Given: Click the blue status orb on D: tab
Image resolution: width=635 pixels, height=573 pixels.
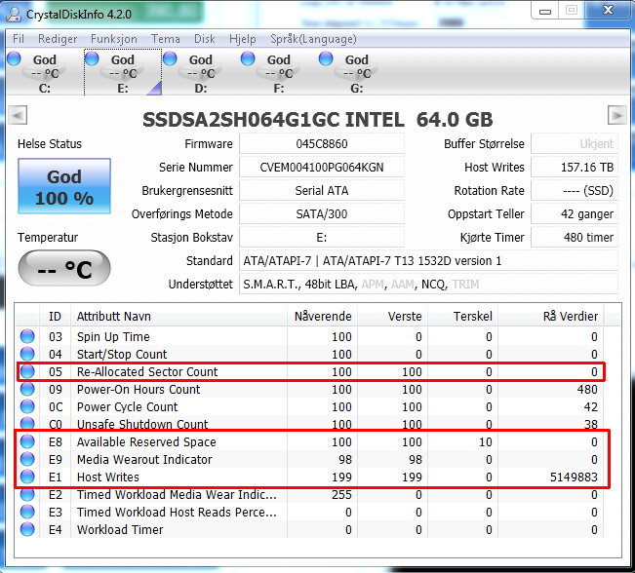Looking at the screenshot, I should (x=170, y=58).
